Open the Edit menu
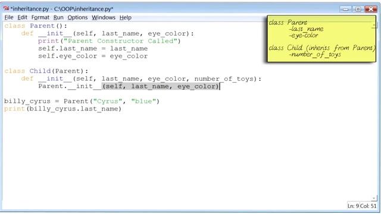 23,17
